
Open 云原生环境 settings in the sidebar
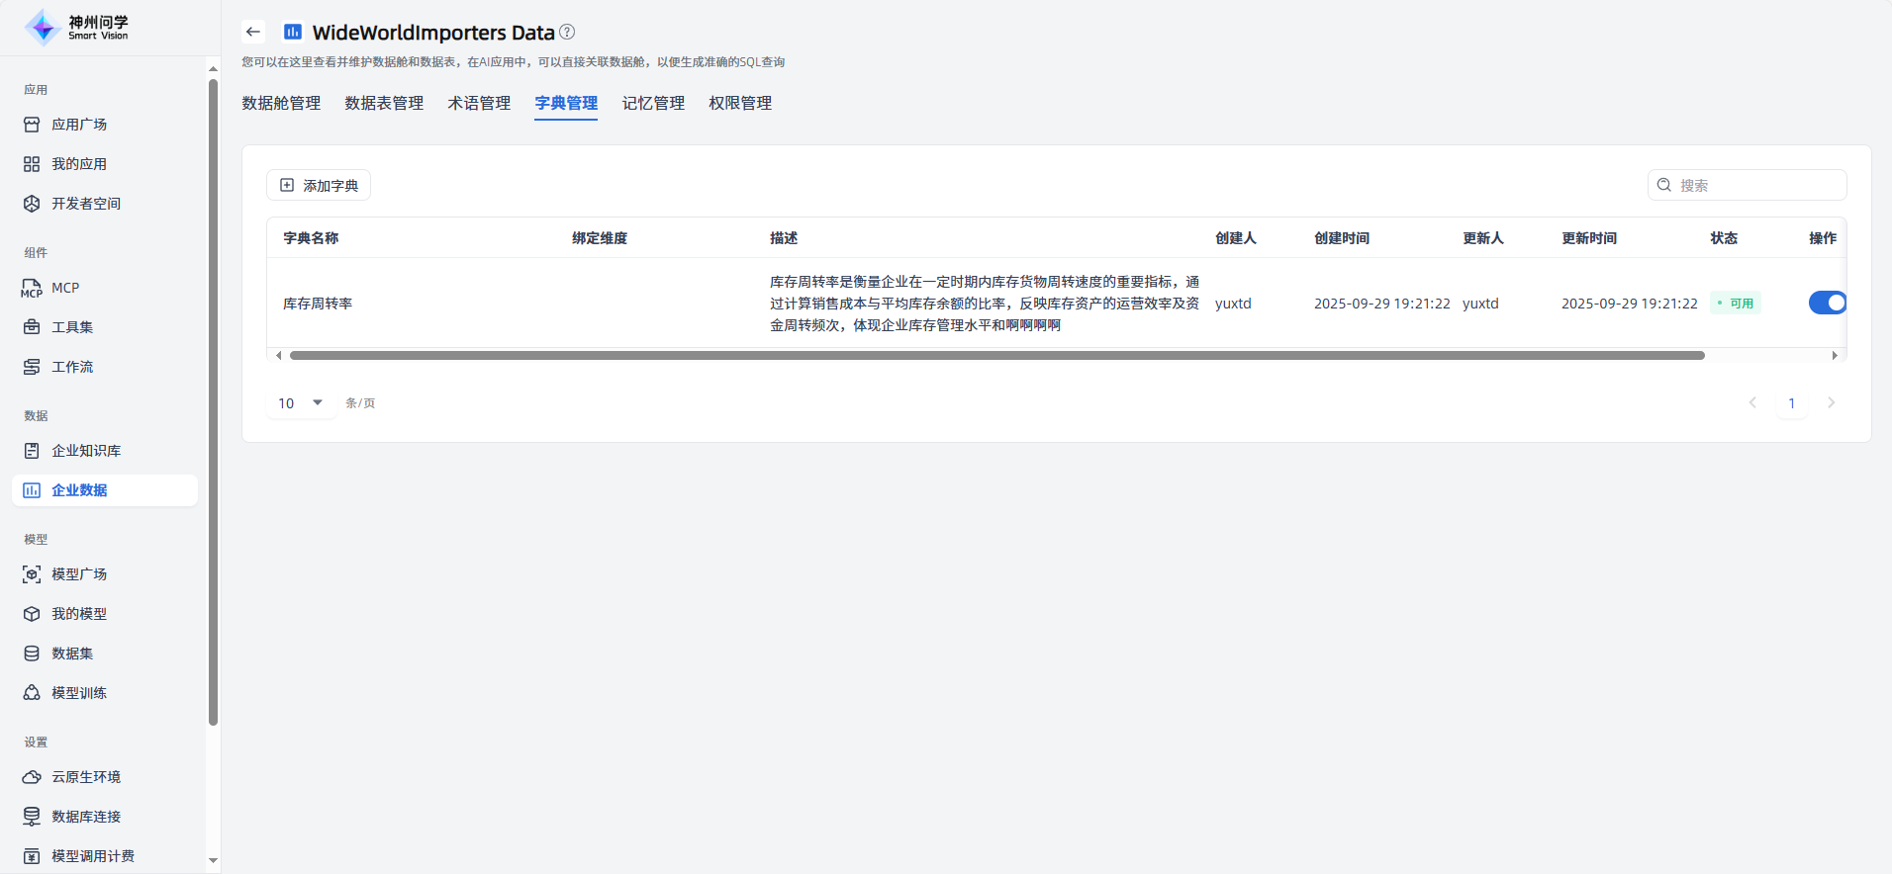point(86,777)
